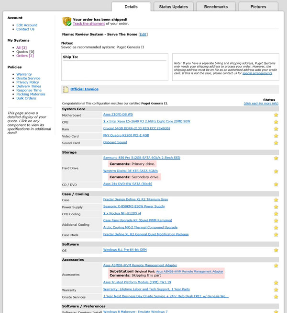Viewport: 287px width, 313px height.
Task: Click the Ram row status star
Action: 276,129
